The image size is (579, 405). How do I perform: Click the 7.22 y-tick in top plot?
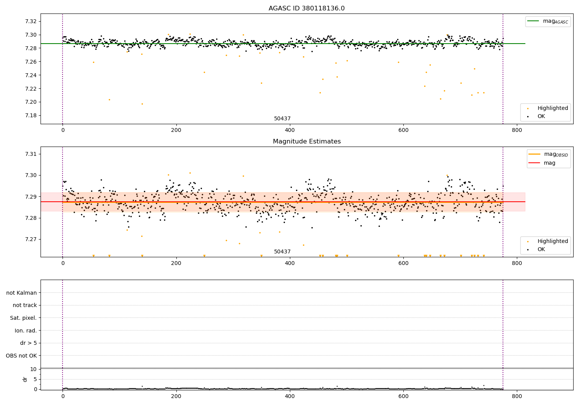30,89
